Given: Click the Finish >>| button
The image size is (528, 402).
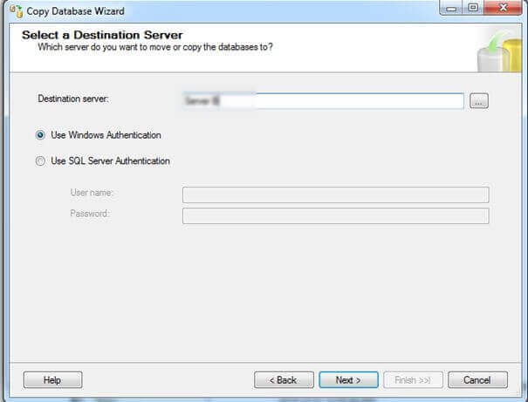Looking at the screenshot, I should coord(414,380).
